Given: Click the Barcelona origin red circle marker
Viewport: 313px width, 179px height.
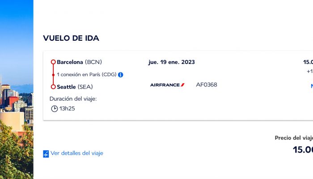Looking at the screenshot, I should point(53,62).
